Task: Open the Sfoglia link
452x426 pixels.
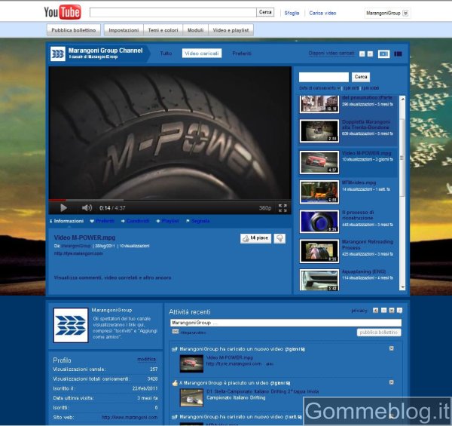Action: point(292,13)
